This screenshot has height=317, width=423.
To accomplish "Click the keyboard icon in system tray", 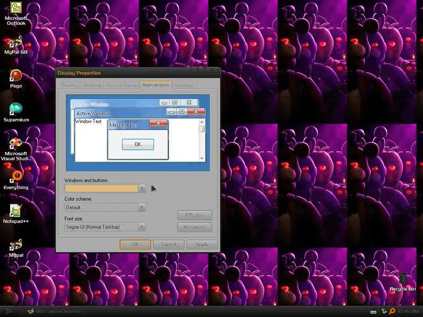I will pyautogui.click(x=373, y=312).
